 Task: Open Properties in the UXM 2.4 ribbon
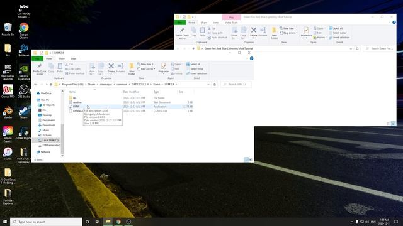click(x=164, y=68)
